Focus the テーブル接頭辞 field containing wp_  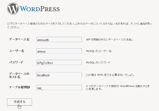[59, 87]
